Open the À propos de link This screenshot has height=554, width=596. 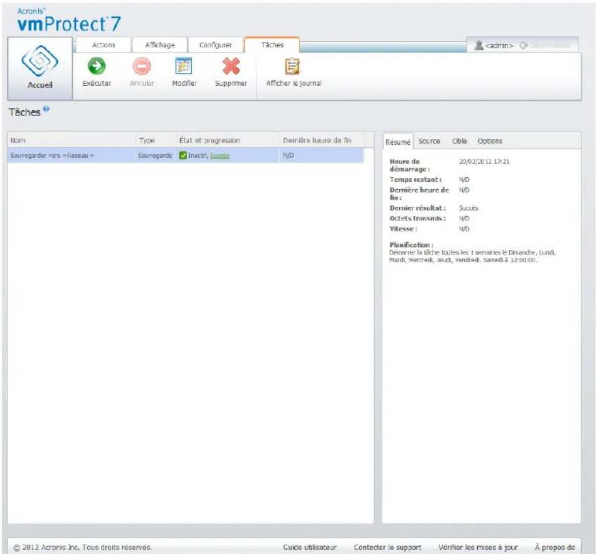point(554,547)
